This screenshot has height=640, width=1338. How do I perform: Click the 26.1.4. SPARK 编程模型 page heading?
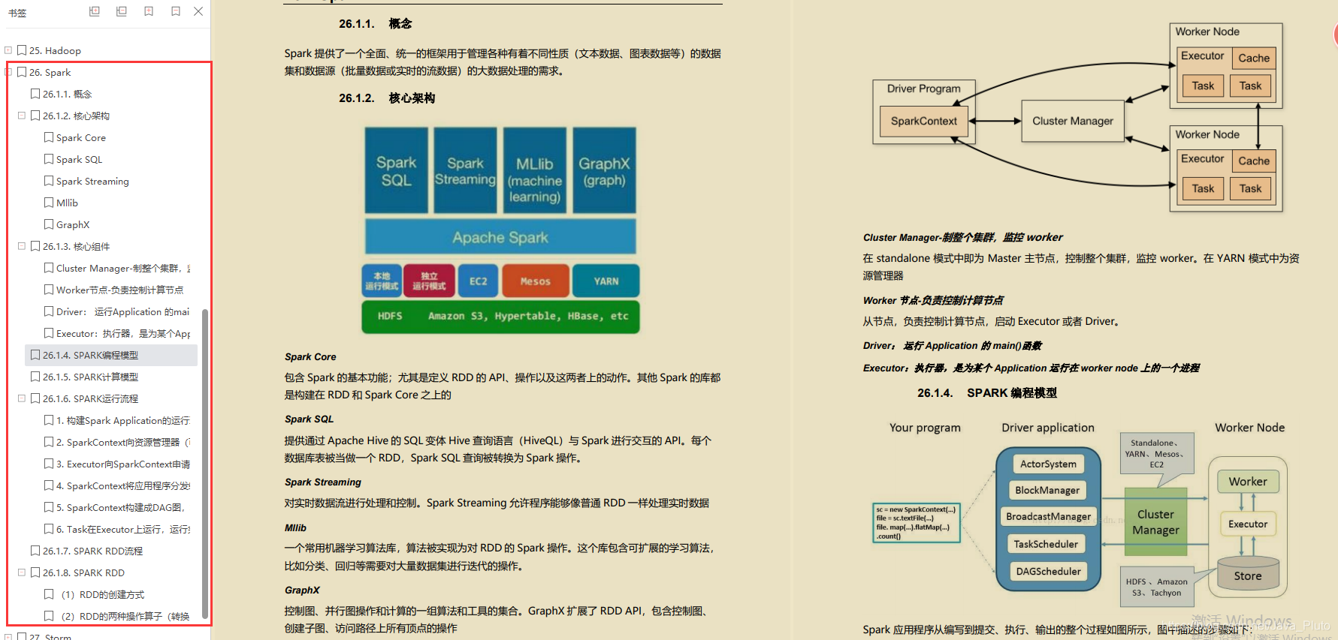pos(987,392)
